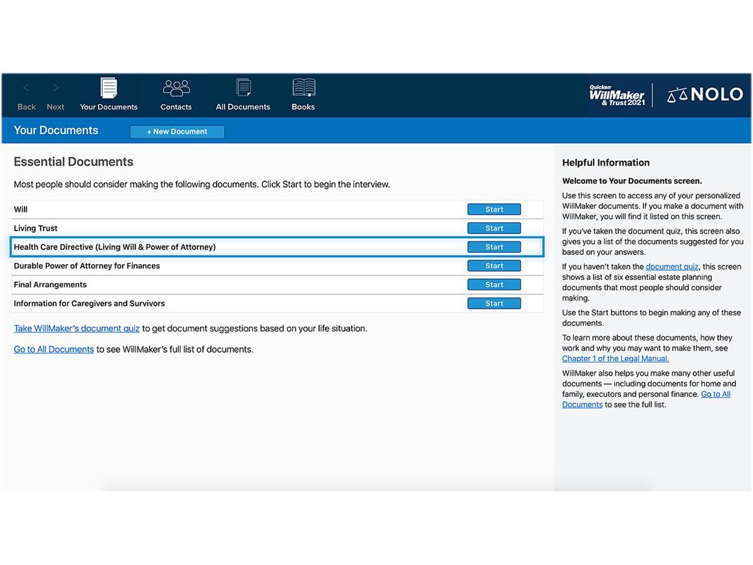753x565 pixels.
Task: Start the Will document interview
Action: (494, 209)
